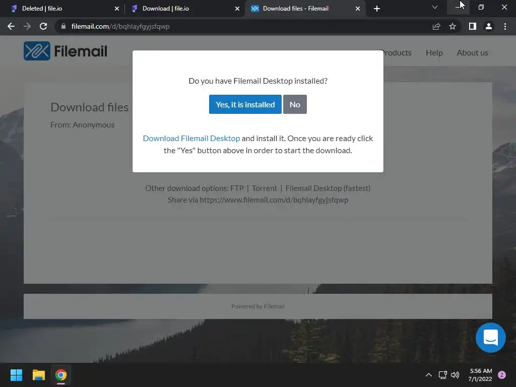Click Powered by Filemail footer link
The width and height of the screenshot is (516, 387).
(x=257, y=306)
